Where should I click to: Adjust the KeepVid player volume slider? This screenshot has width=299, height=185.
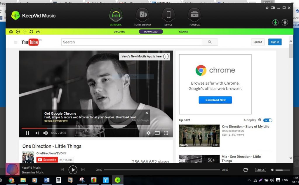tap(282, 170)
